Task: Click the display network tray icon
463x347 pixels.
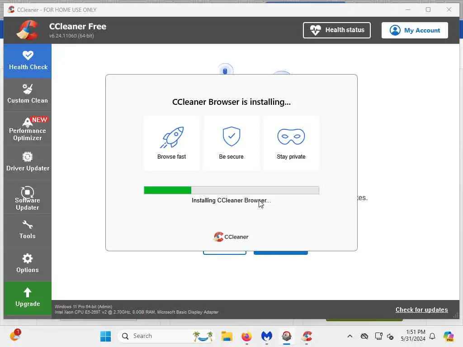Action: [378, 336]
